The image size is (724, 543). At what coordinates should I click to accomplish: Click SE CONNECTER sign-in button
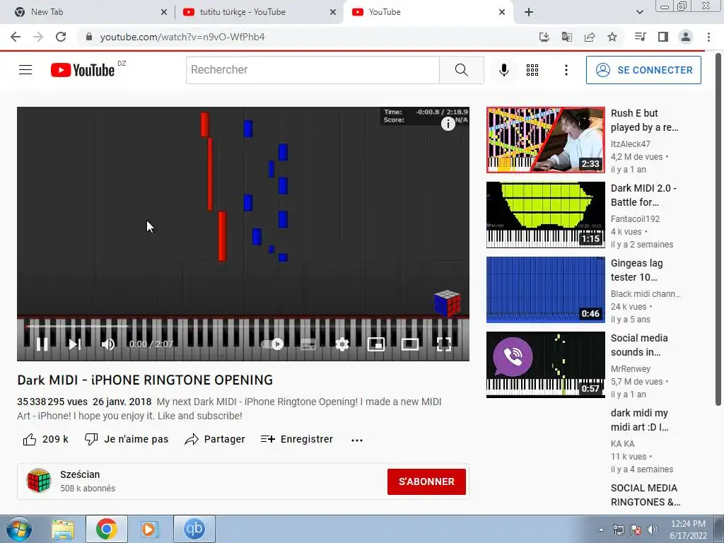[x=643, y=70]
